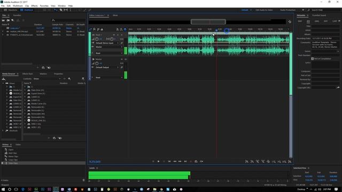Switch to the Essential Sound tab

coord(319,15)
